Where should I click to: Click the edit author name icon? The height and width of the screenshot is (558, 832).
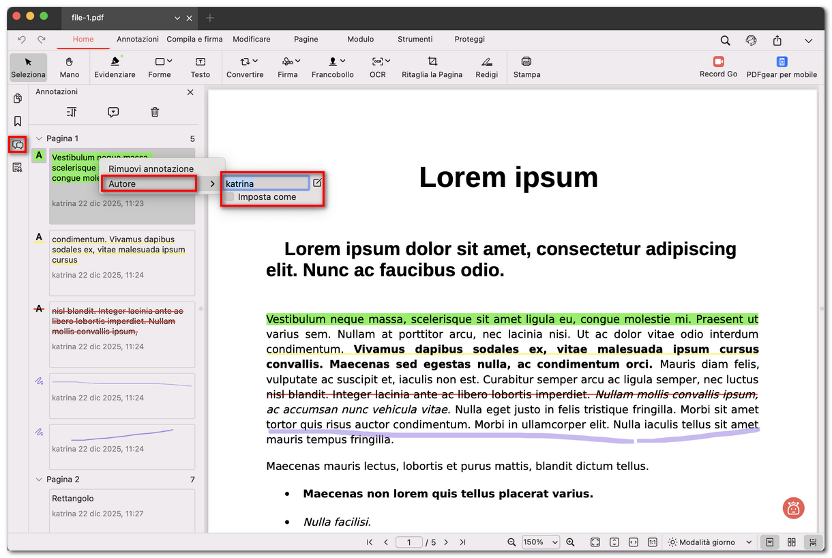point(317,183)
